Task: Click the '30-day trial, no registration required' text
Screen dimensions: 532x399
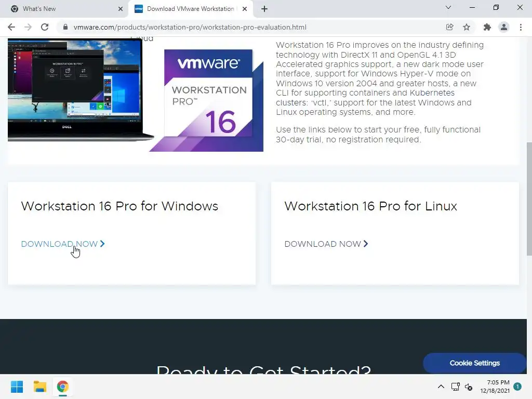Action: point(348,139)
